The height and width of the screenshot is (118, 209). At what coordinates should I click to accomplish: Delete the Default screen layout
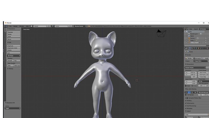[x=50, y=26]
